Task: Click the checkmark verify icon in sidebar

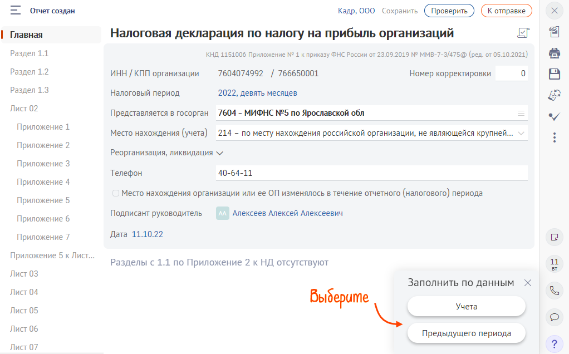Action: [x=554, y=116]
